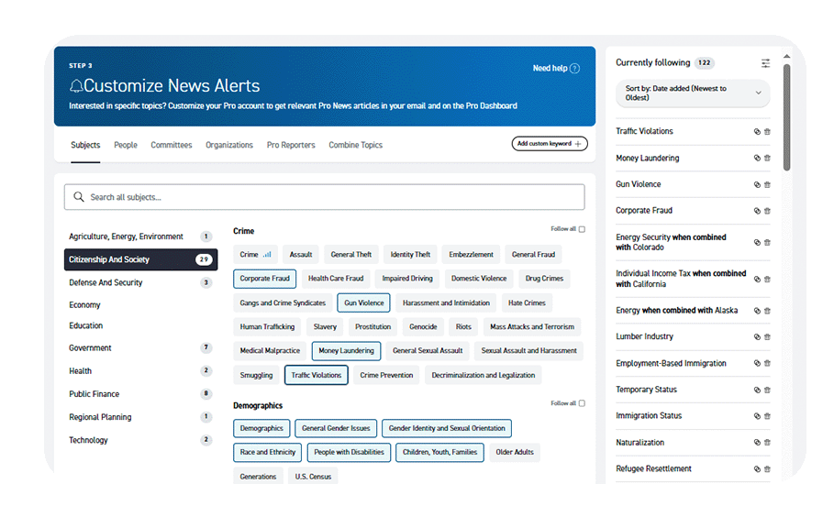This screenshot has height=517, width=834.
Task: Click the link icon for Immigration Status
Action: [757, 416]
